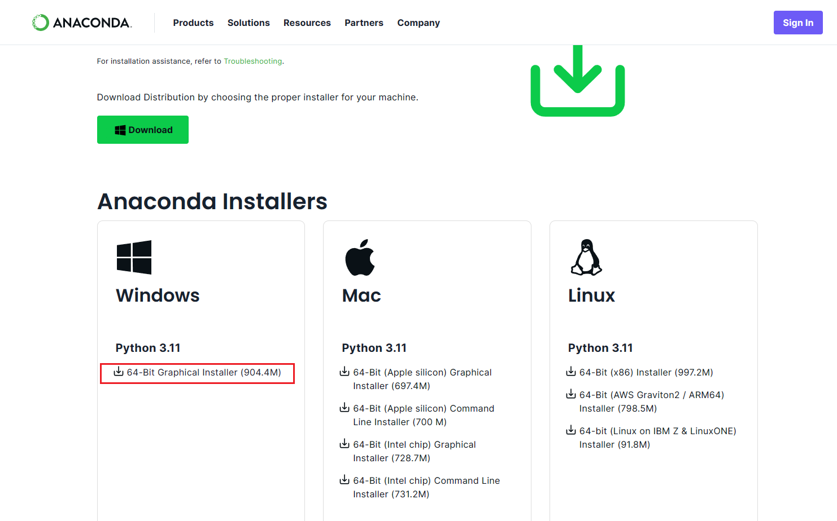Click Python 3.11 label under Windows

(x=148, y=348)
